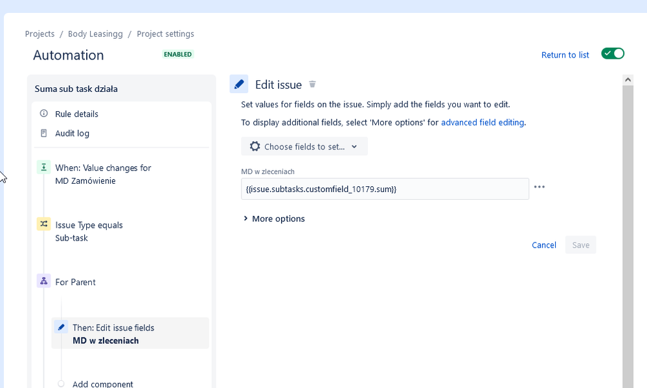
Task: Click the Return to list link
Action: tap(565, 55)
